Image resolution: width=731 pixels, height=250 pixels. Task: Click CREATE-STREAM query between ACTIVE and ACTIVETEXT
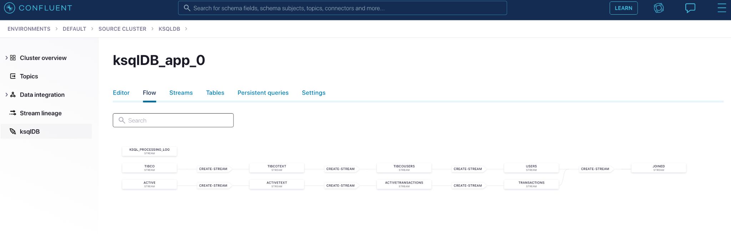coord(214,186)
